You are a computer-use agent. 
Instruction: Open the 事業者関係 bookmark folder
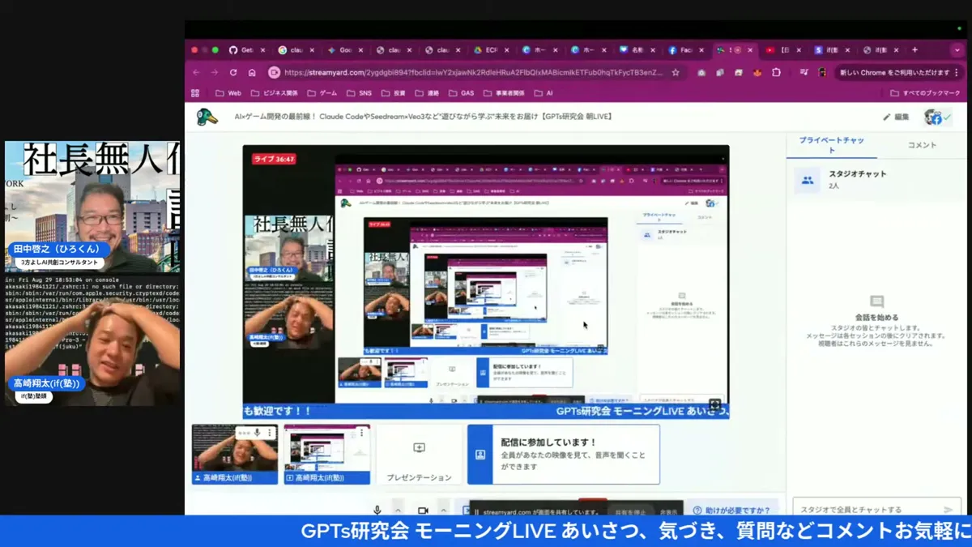click(504, 93)
